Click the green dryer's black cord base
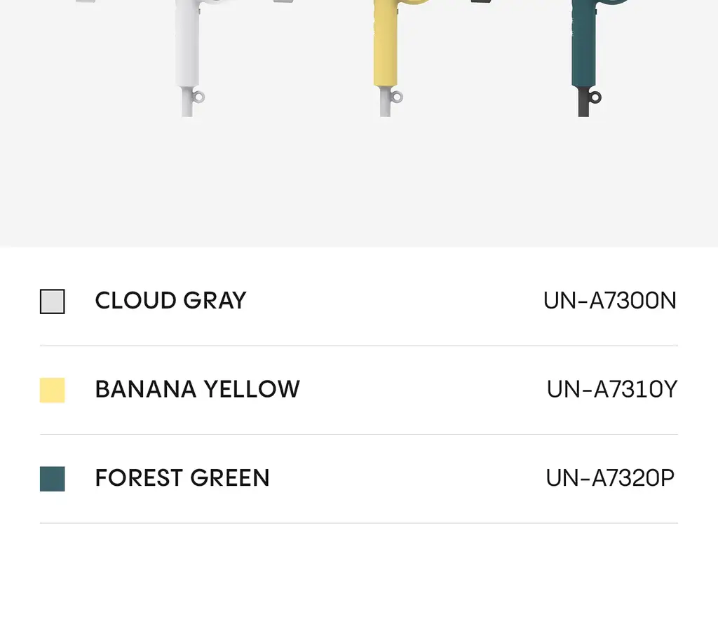Screen dimensions: 718x638 tap(583, 102)
